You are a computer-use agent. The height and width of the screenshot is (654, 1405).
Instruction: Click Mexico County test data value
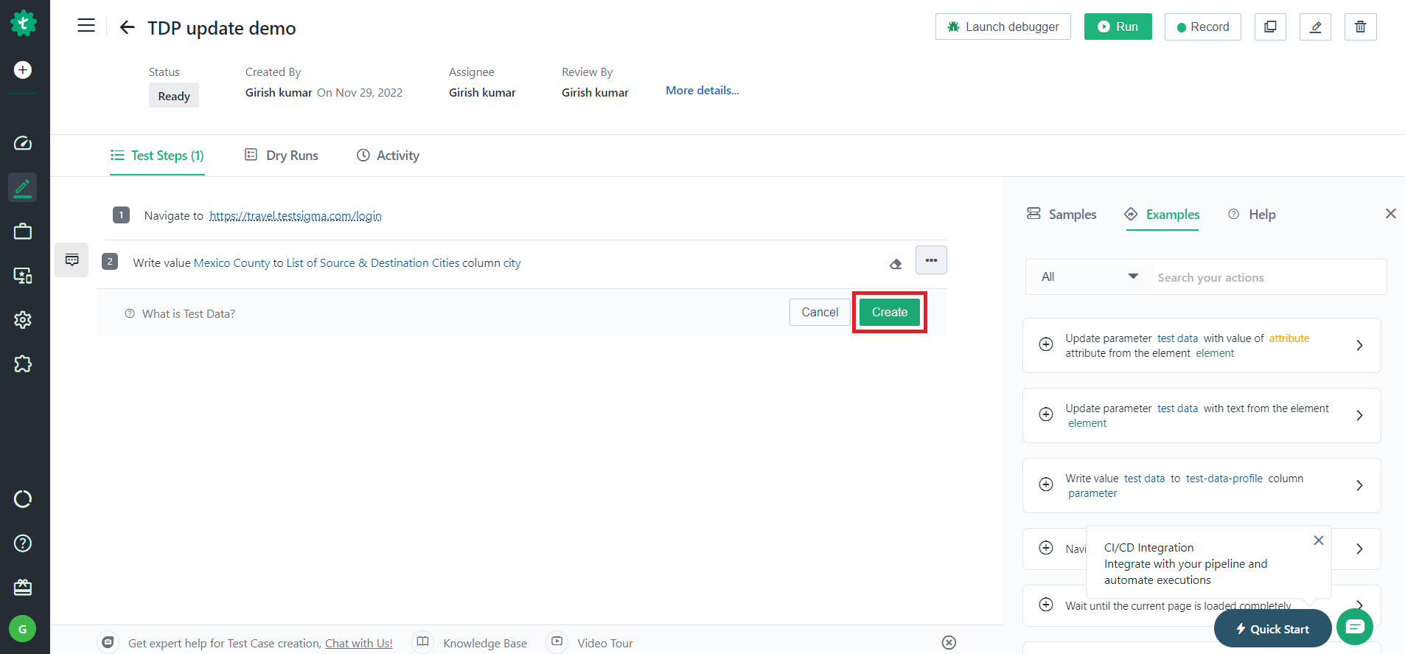point(231,262)
